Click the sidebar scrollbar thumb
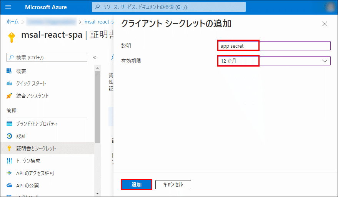 click(x=97, y=107)
